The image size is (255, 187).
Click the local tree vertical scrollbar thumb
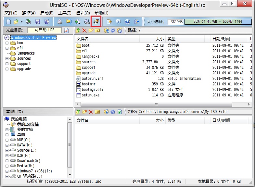click(70, 145)
